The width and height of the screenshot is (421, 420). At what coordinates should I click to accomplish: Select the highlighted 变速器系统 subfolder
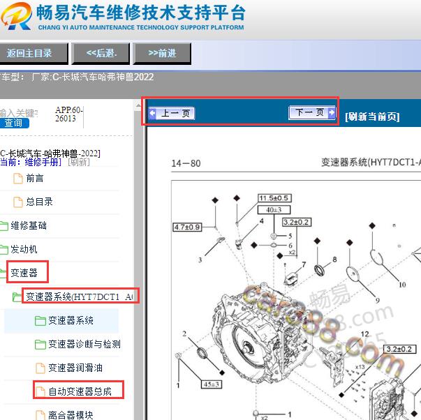click(71, 320)
